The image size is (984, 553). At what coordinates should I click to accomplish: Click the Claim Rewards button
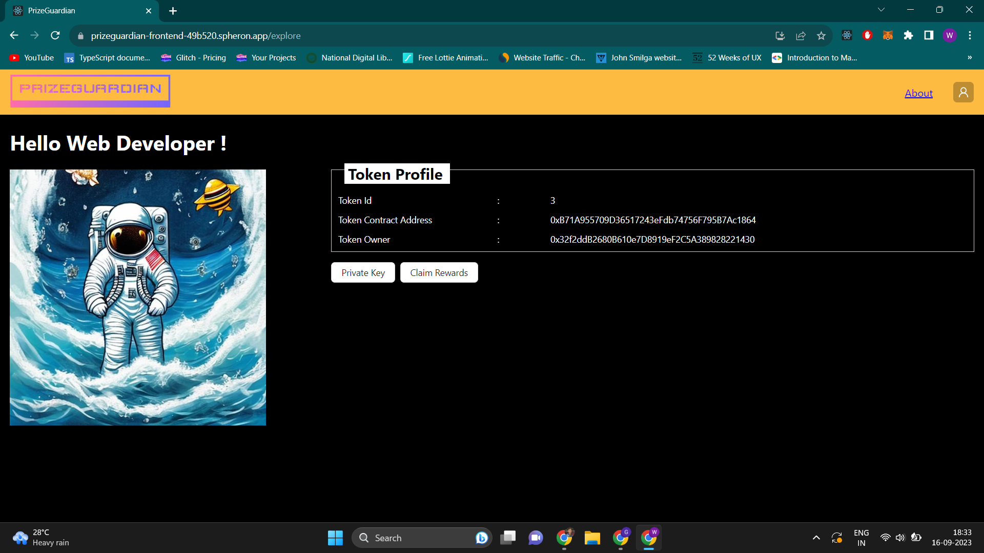click(x=439, y=272)
